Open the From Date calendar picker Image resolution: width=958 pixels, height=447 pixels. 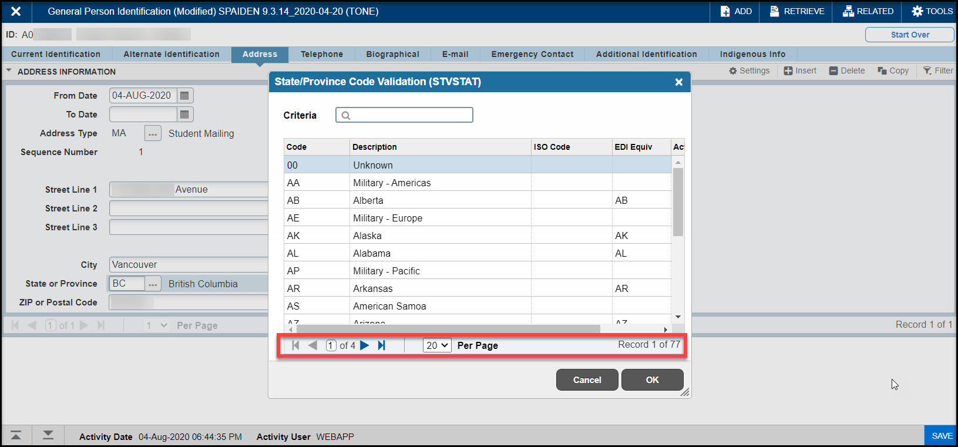[184, 96]
